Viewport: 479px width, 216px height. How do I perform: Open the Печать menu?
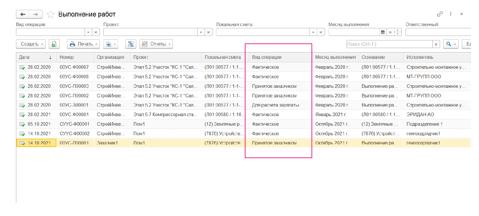click(x=83, y=44)
